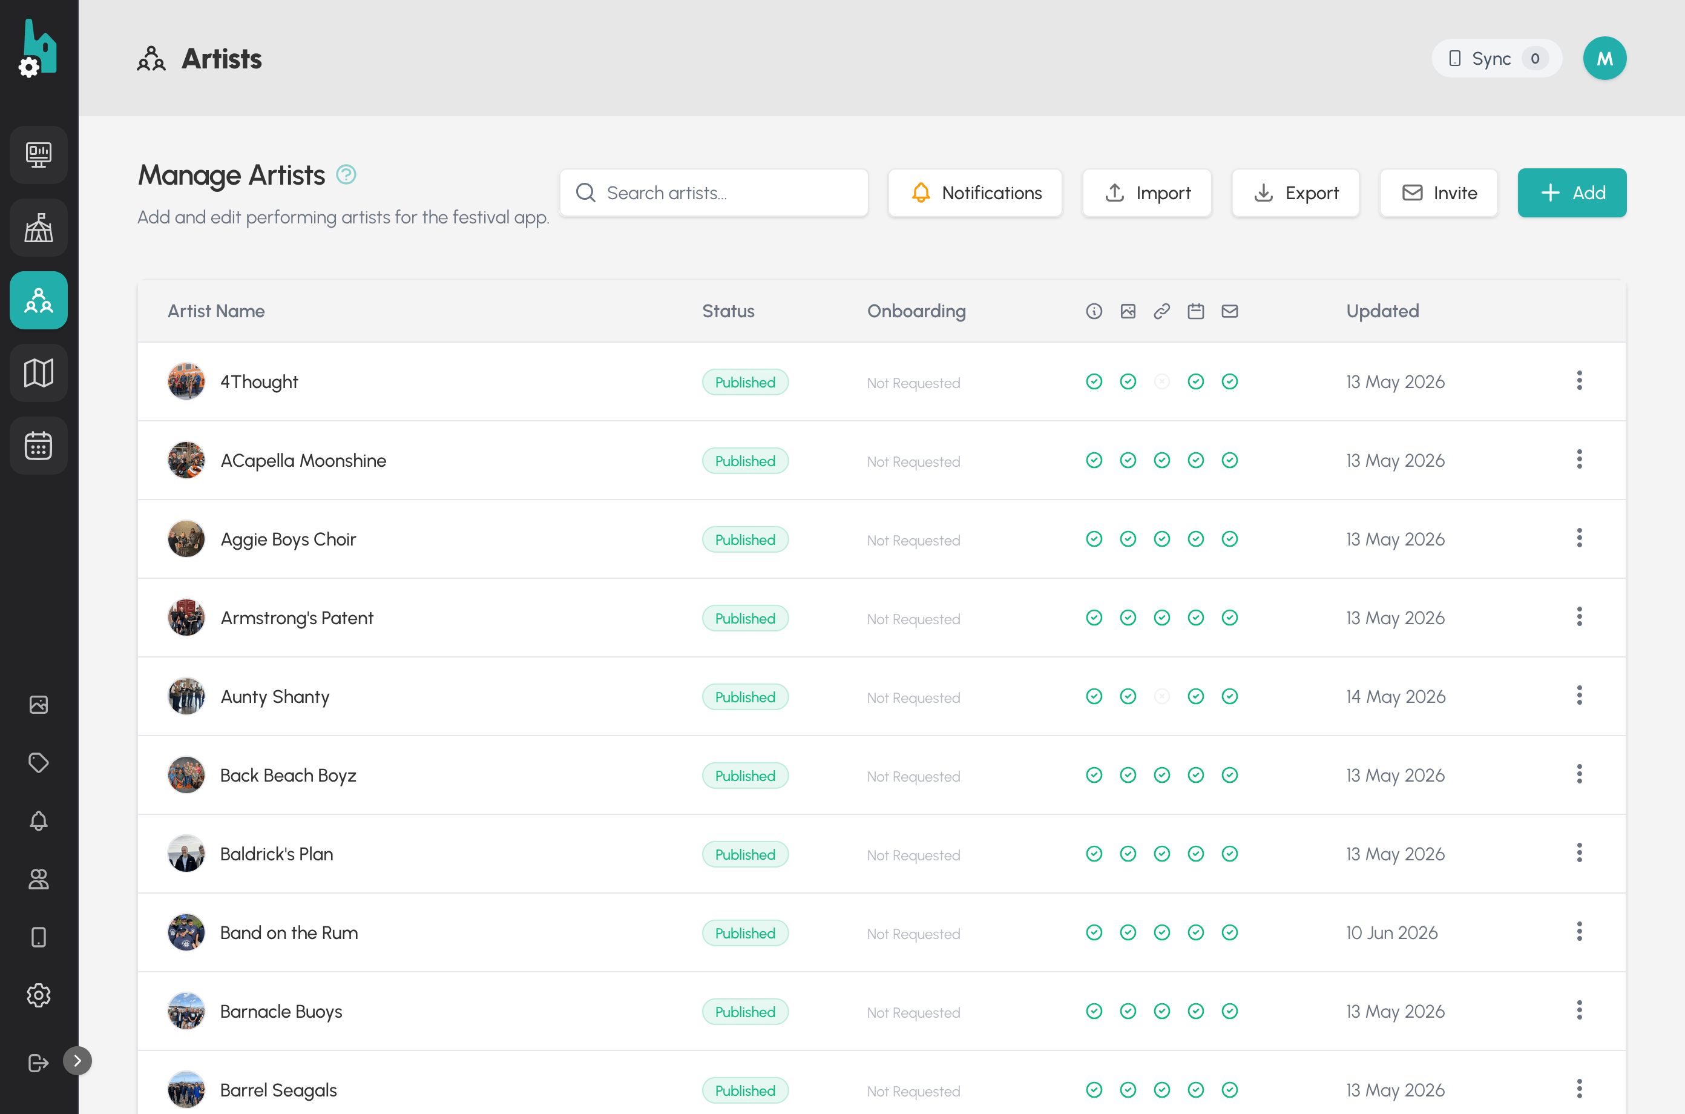Open the Artists sidebar icon
The image size is (1685, 1114).
click(x=38, y=300)
